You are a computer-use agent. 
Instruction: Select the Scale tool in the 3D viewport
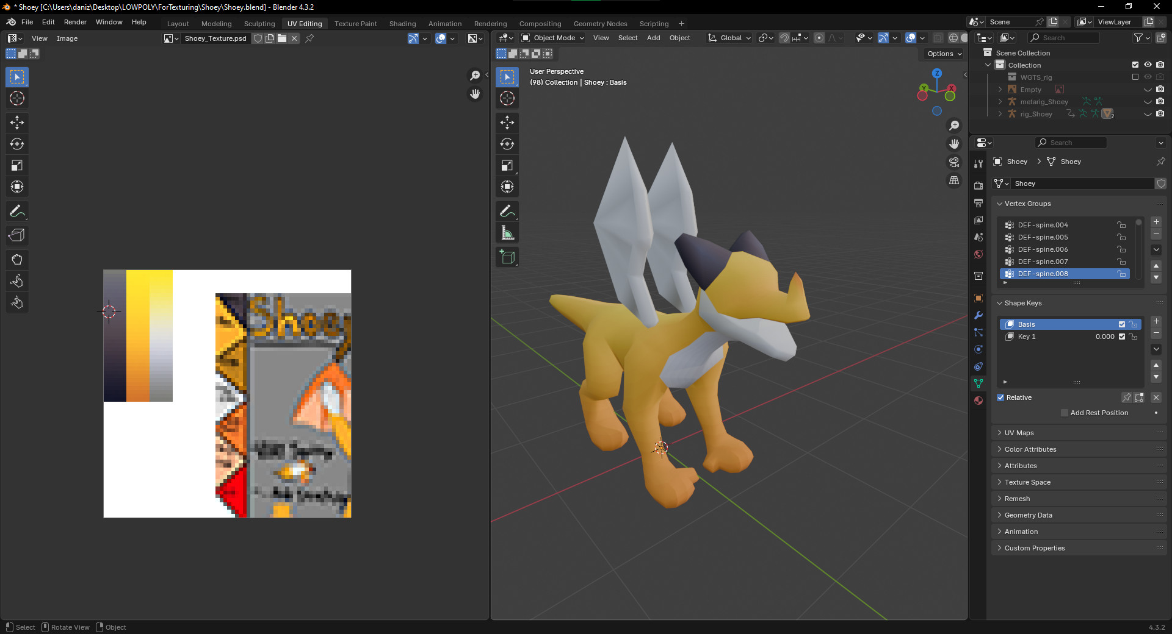click(x=507, y=165)
